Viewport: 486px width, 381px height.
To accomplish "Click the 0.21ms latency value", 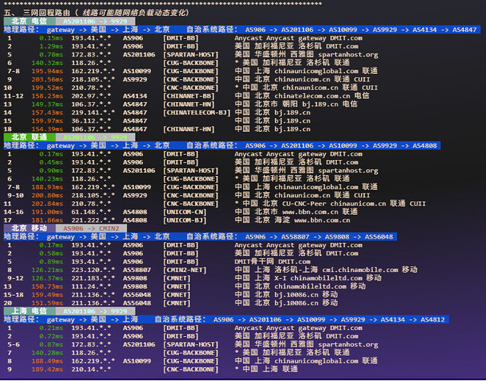I will (x=52, y=328).
